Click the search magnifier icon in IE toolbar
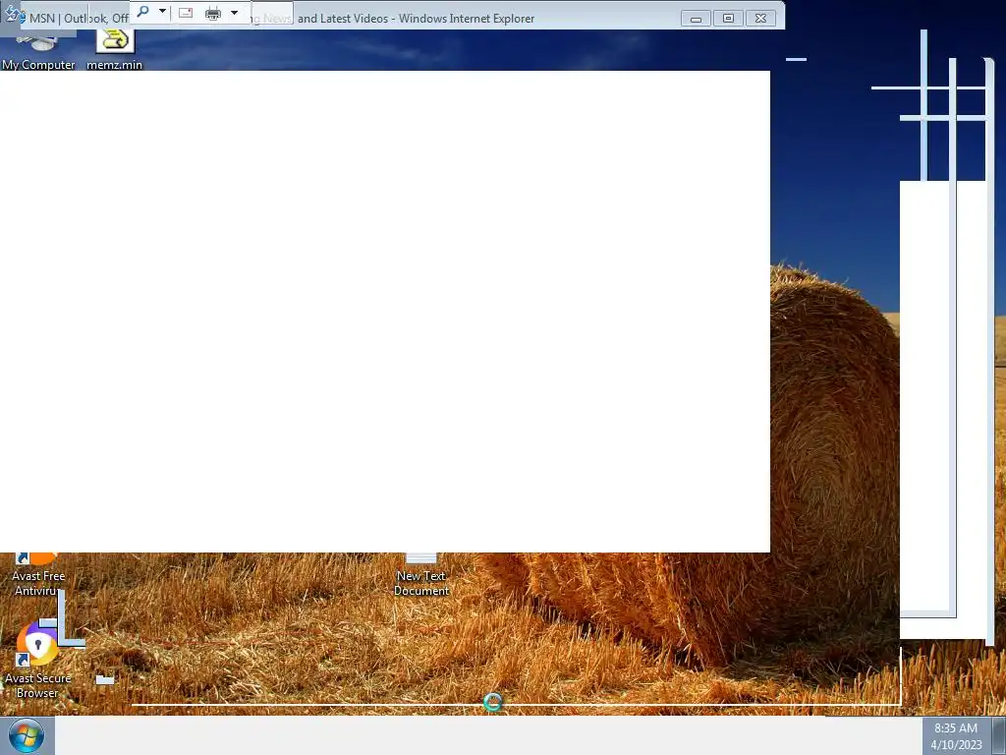Image resolution: width=1006 pixels, height=755 pixels. pyautogui.click(x=143, y=12)
